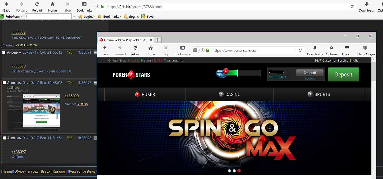The height and width of the screenshot is (179, 383).
Task: Open the au28.png image thumbnail
Action: click(34, 112)
